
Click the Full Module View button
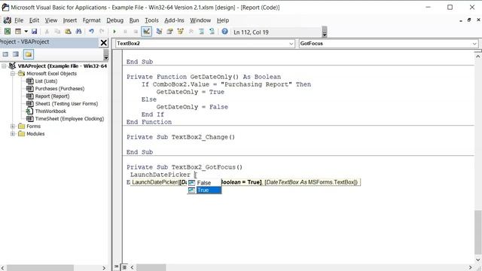click(x=124, y=267)
